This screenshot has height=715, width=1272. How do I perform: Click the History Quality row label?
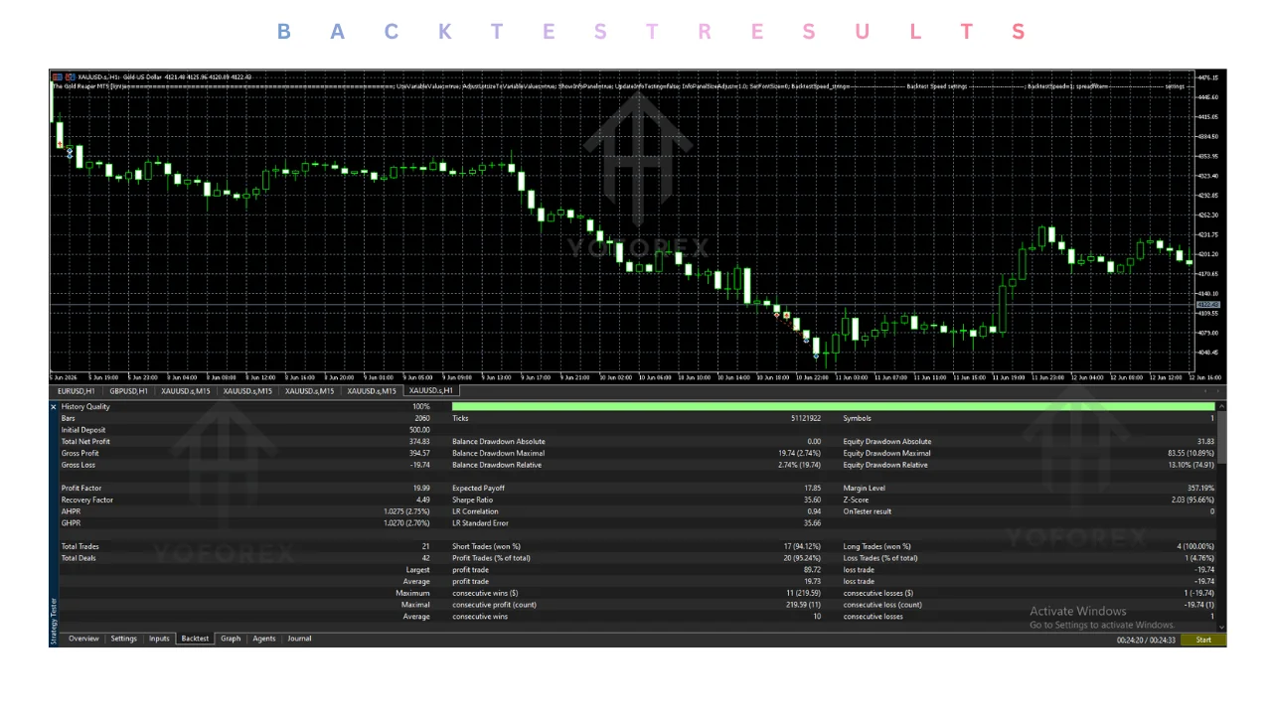85,407
